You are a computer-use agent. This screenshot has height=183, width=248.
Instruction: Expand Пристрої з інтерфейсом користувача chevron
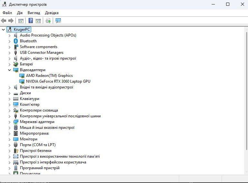tap(10, 162)
